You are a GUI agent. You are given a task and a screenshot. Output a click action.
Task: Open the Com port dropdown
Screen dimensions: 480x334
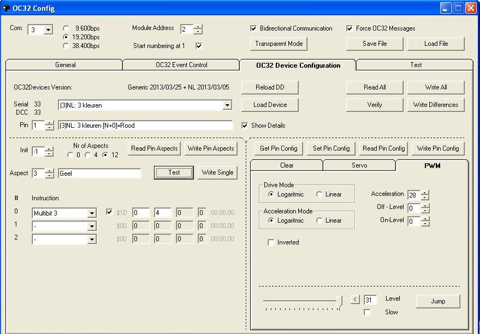click(x=48, y=30)
